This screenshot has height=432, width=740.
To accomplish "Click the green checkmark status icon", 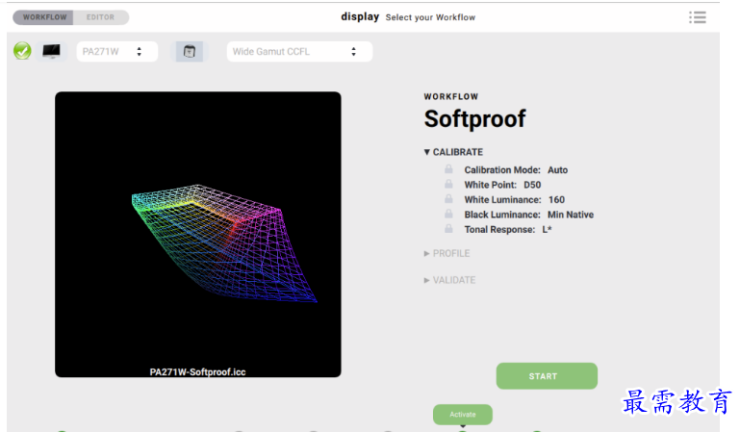I will [22, 51].
